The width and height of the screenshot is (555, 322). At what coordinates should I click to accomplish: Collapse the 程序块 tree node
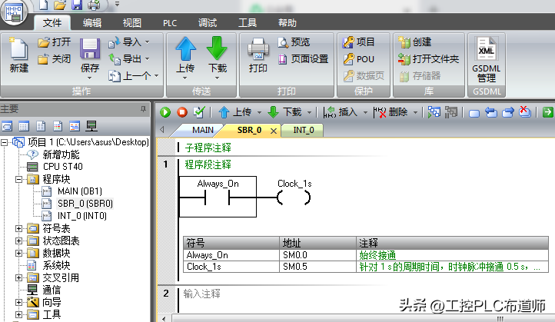[19, 179]
